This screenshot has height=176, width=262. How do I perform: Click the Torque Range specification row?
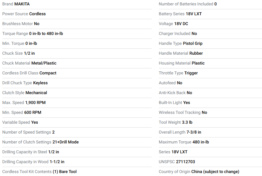[x=77, y=33]
